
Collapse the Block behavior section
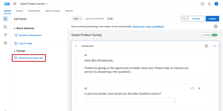tap(15, 28)
